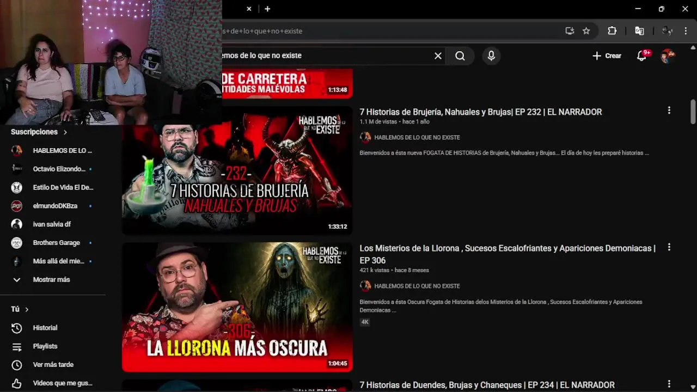Bookmark this page with the star icon
The width and height of the screenshot is (697, 392).
(x=586, y=31)
